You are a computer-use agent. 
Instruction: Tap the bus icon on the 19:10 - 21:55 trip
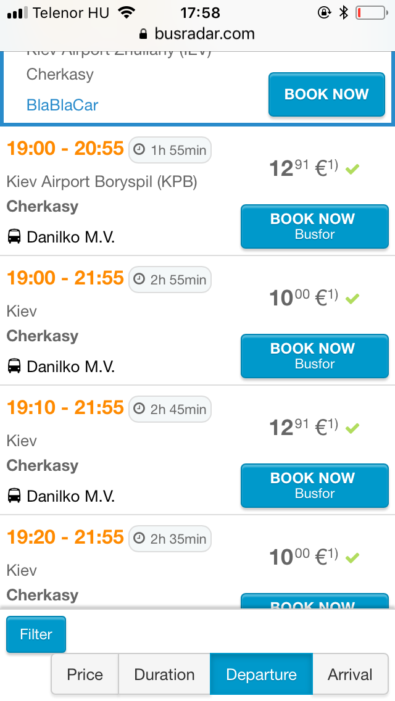click(x=14, y=496)
